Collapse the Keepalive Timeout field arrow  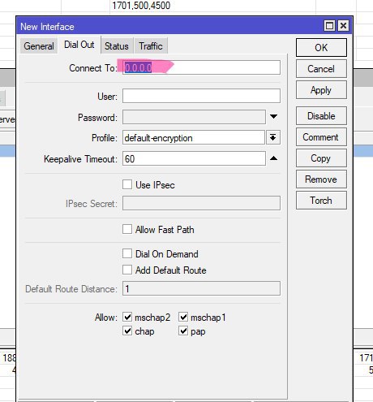click(273, 158)
